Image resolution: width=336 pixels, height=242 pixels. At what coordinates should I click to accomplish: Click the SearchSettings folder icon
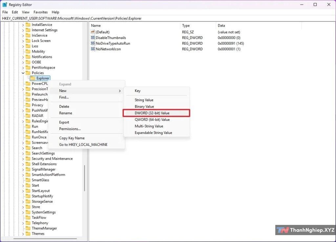[x=28, y=153]
